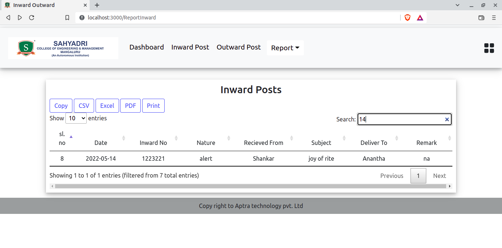Go to the Dashboard page

point(147,47)
